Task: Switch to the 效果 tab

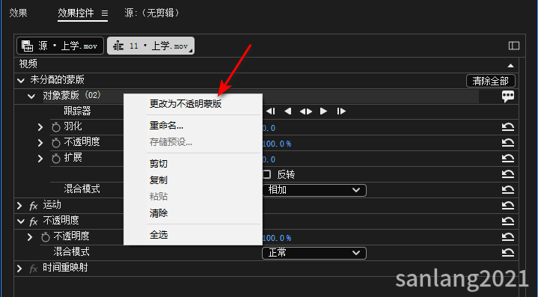Action: (18, 13)
